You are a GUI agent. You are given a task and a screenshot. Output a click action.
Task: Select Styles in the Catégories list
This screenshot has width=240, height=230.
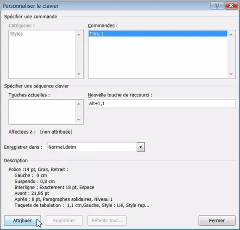click(16, 34)
